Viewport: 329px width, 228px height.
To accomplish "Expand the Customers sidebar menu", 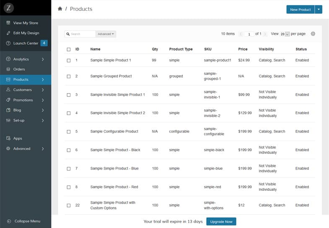I will click(26, 90).
